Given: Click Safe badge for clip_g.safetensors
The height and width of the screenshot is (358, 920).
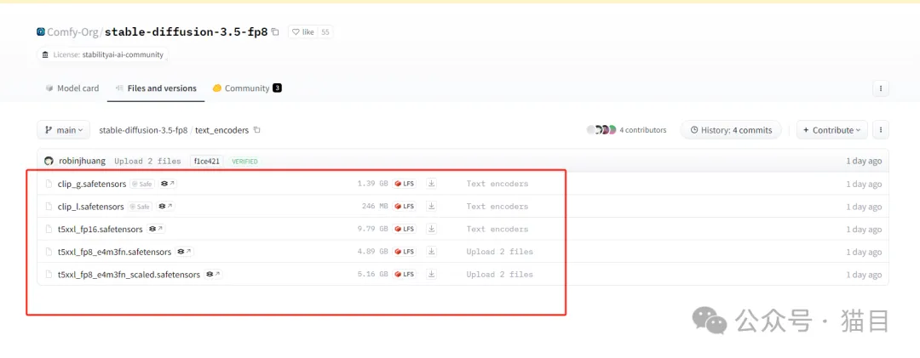Looking at the screenshot, I should pos(141,184).
